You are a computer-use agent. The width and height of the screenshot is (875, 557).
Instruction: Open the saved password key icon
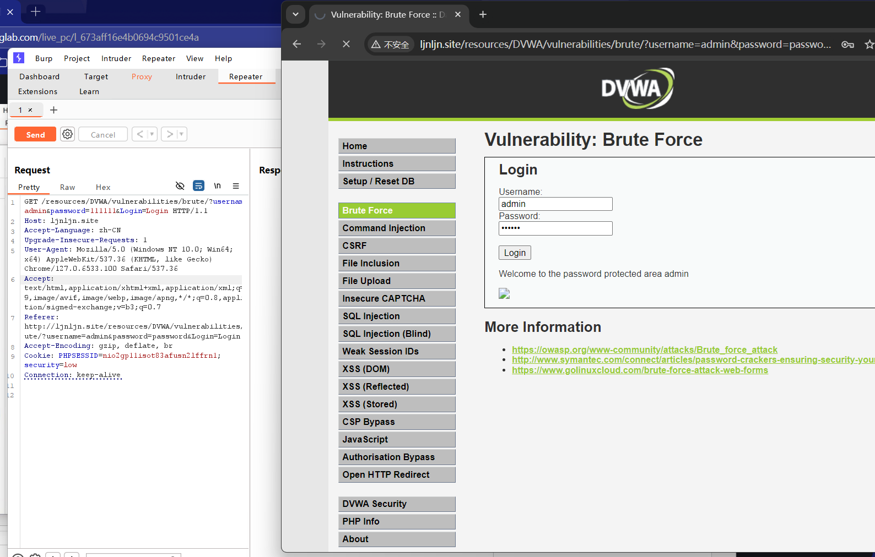point(847,45)
